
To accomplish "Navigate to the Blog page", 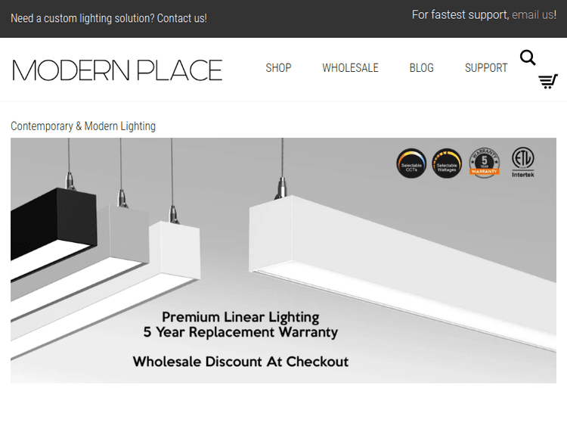I will [421, 68].
